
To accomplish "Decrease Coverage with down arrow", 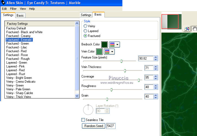I will click(156, 79).
